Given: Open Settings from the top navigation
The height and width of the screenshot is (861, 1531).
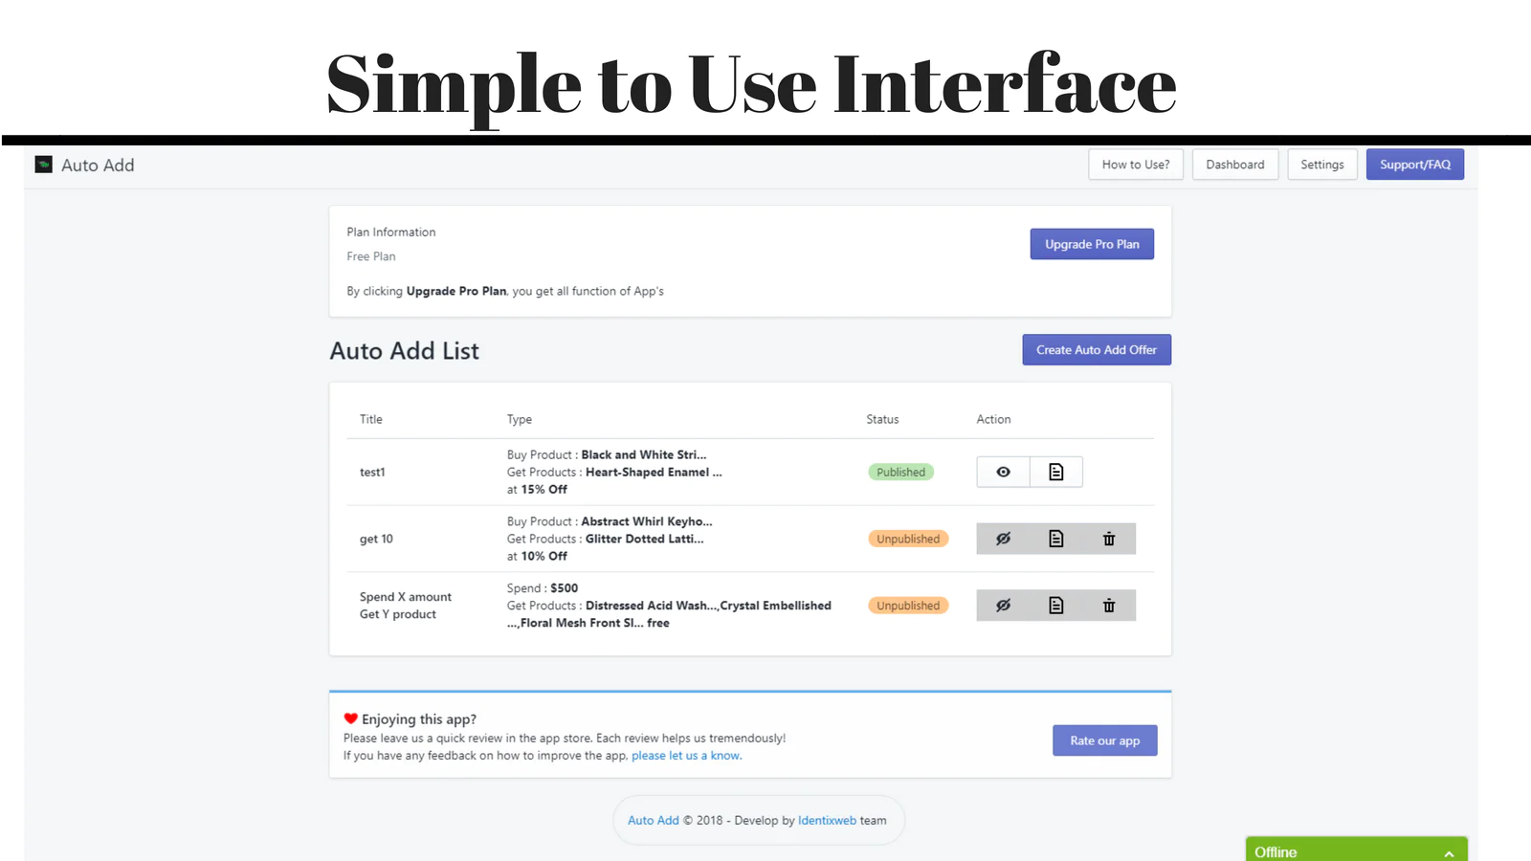Looking at the screenshot, I should click(x=1322, y=165).
